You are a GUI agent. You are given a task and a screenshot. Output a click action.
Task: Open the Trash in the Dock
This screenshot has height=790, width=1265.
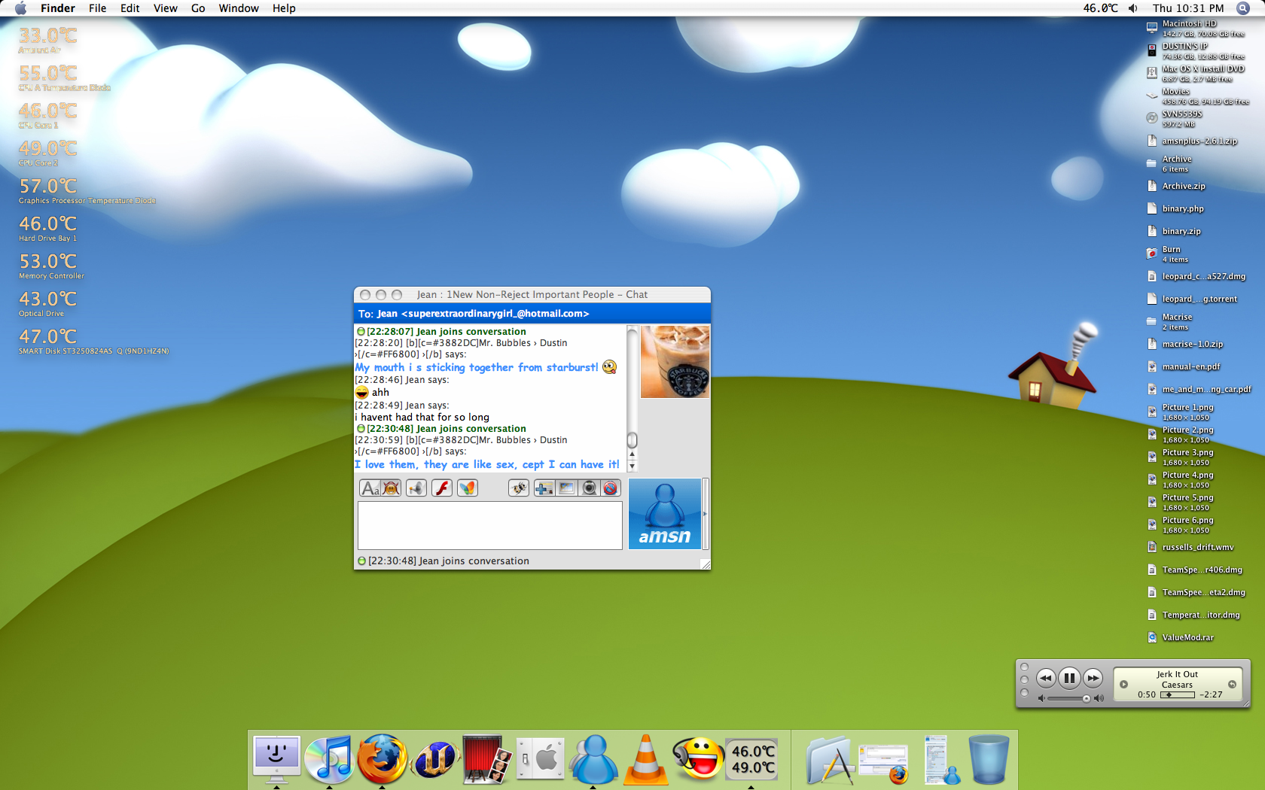tap(989, 760)
